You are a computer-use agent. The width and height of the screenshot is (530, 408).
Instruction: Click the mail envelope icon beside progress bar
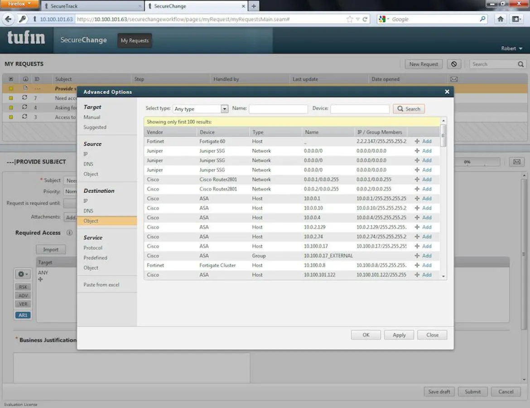coord(517,162)
